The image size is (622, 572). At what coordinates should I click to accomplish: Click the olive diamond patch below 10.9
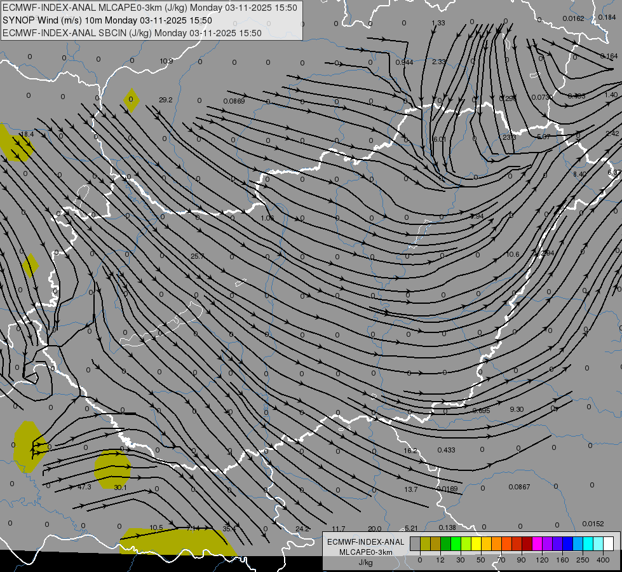tap(132, 100)
